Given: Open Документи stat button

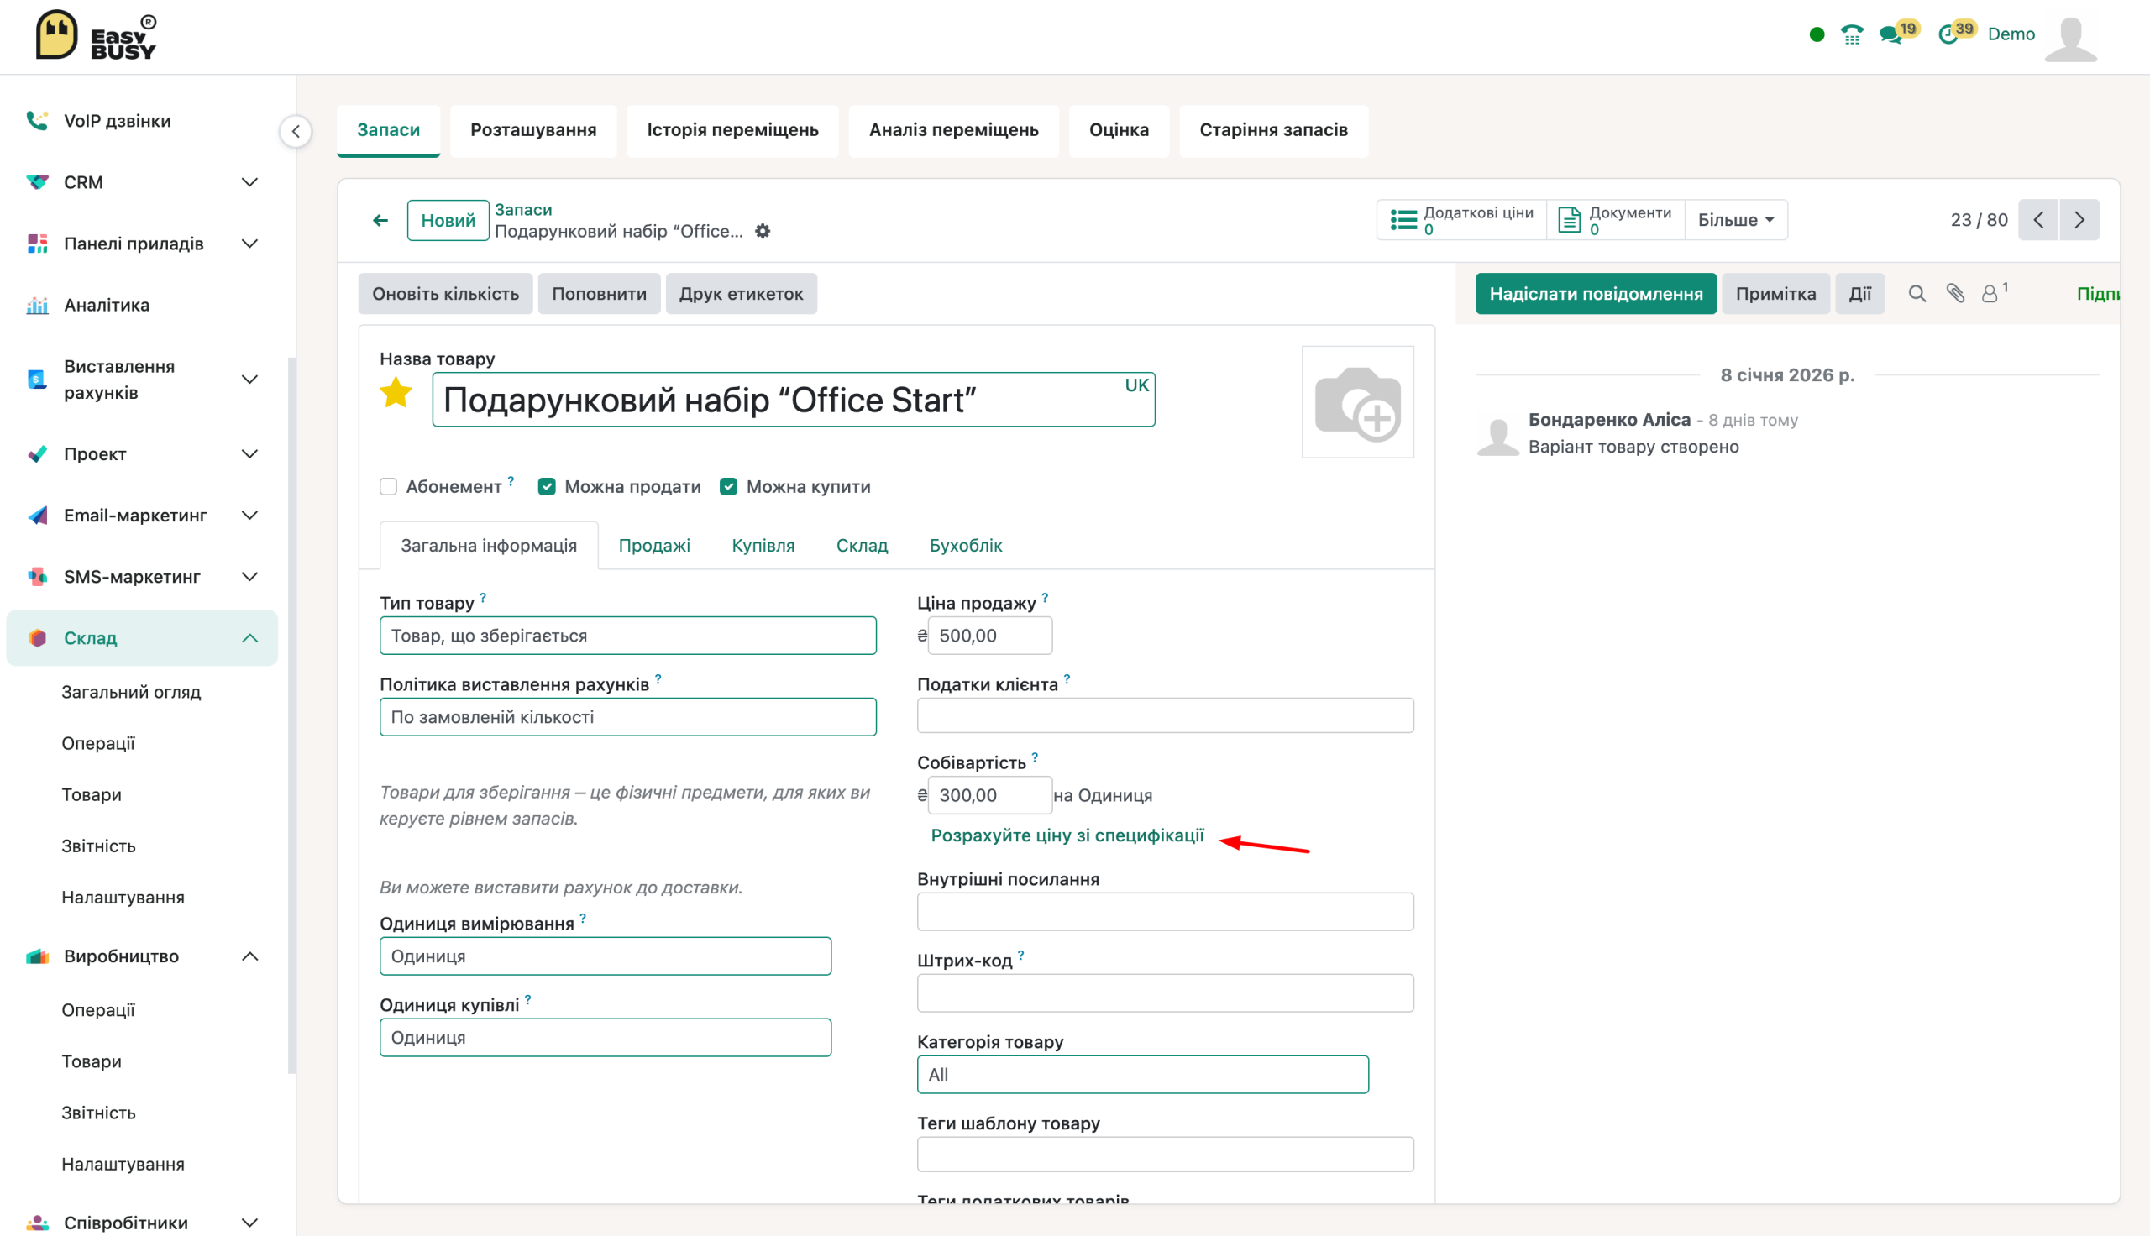Looking at the screenshot, I should pyautogui.click(x=1615, y=221).
